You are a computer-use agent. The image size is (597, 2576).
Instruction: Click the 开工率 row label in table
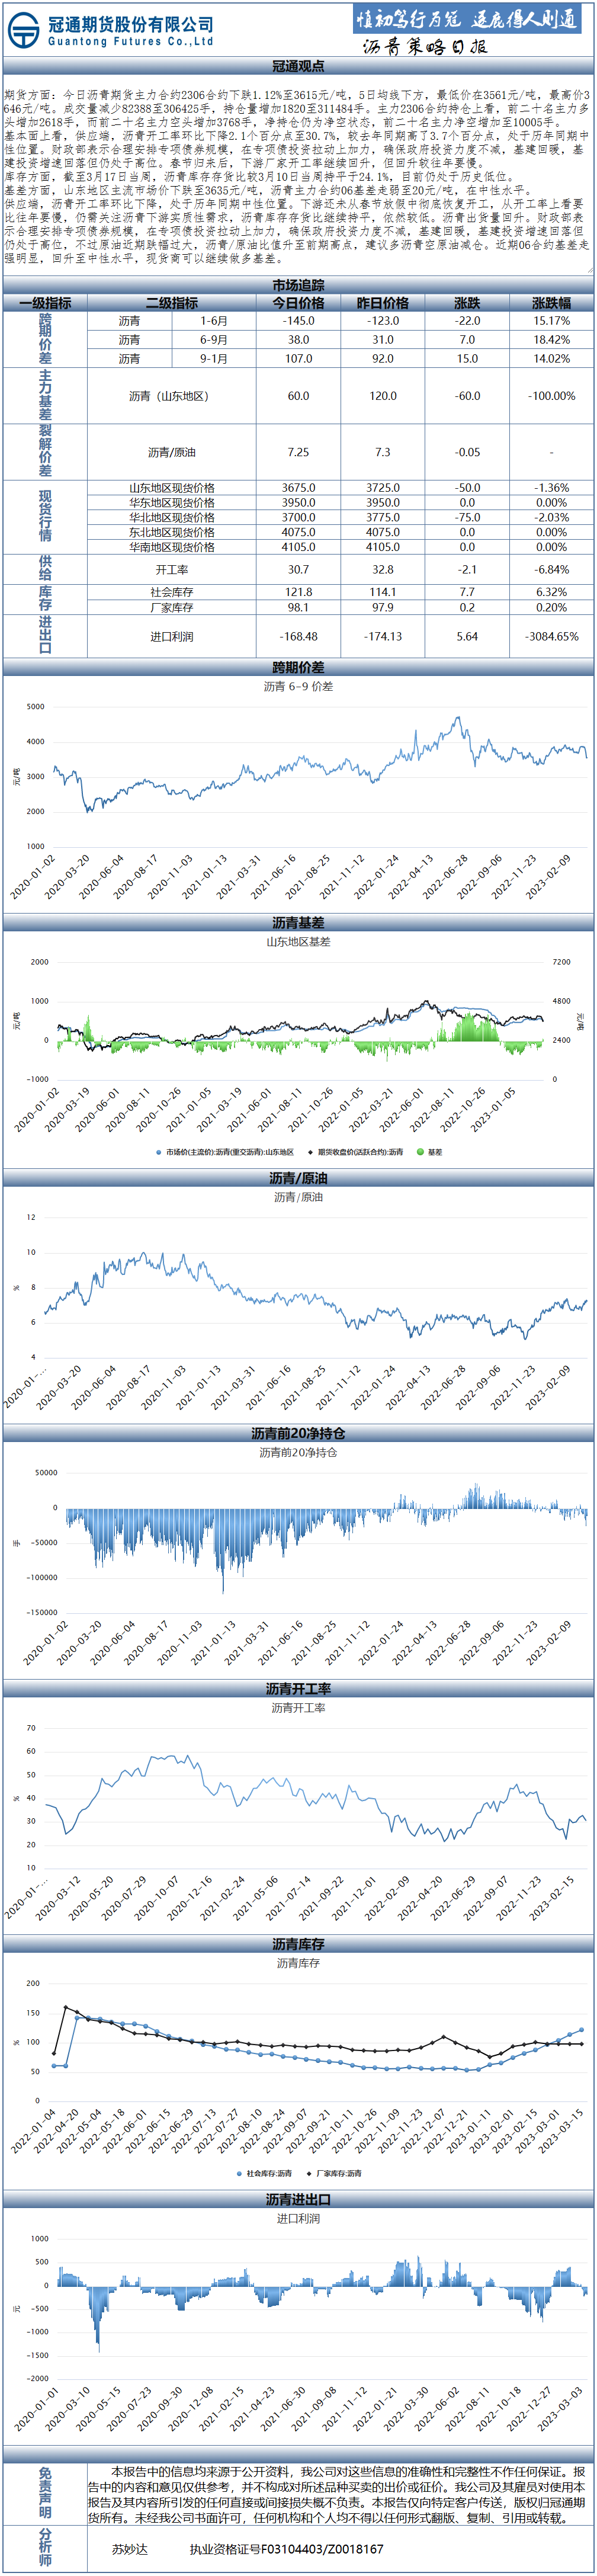point(171,569)
